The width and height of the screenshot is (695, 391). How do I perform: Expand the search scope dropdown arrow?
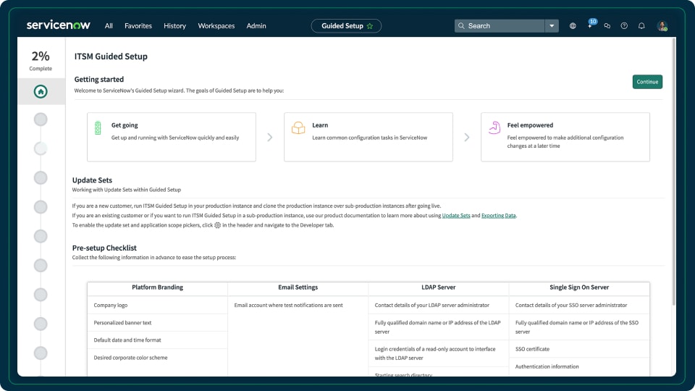552,26
